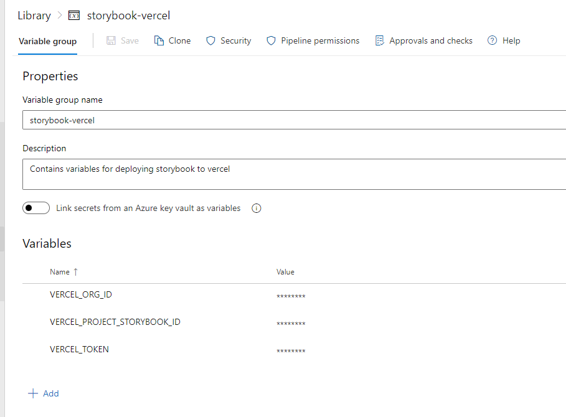This screenshot has width=566, height=417.
Task: Open the Library breadcrumb link
Action: click(x=34, y=16)
